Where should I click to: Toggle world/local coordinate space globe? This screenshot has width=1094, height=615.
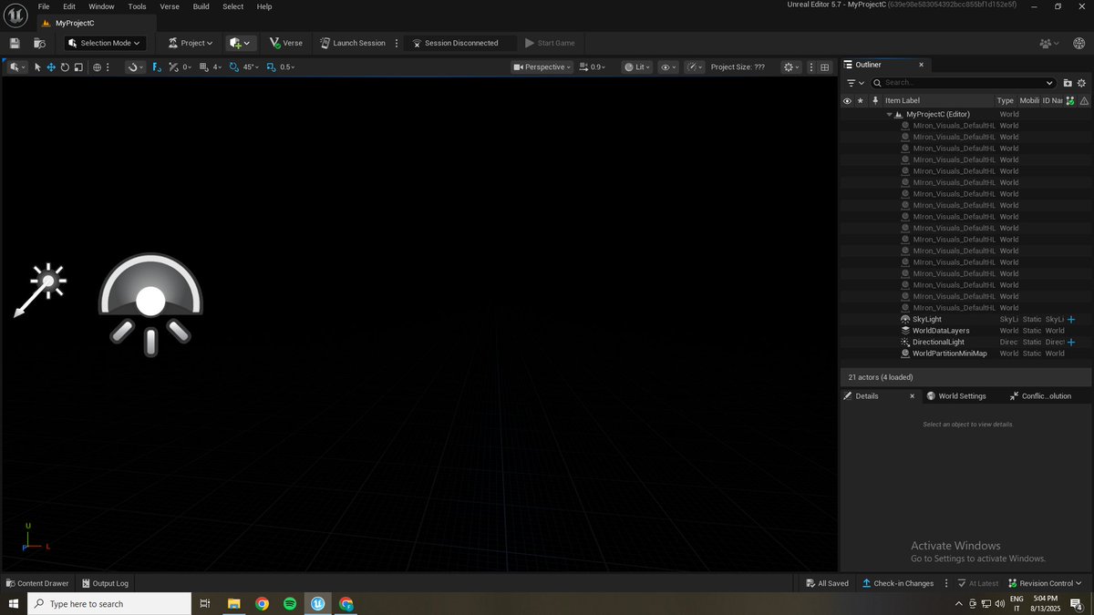[x=97, y=67]
